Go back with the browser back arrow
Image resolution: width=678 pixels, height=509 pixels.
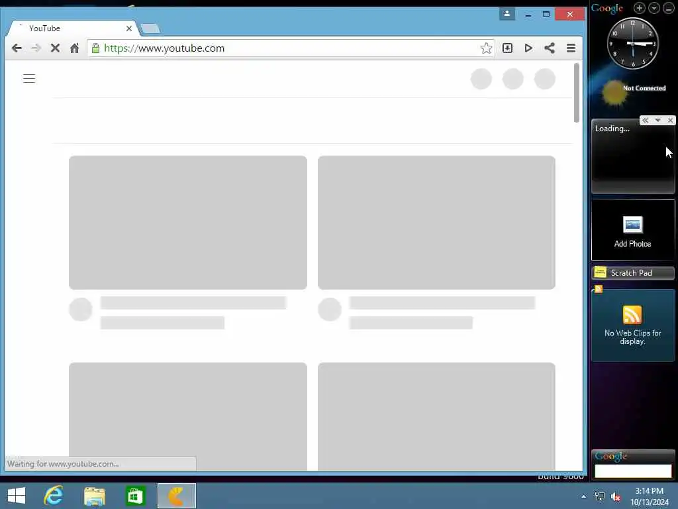pos(17,48)
